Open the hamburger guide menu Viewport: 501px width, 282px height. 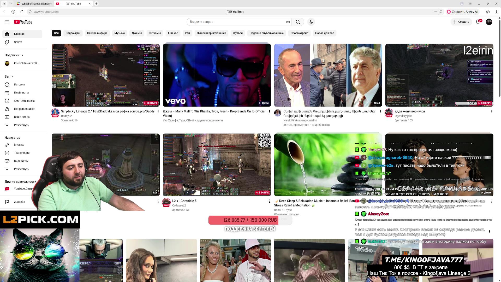(7, 22)
